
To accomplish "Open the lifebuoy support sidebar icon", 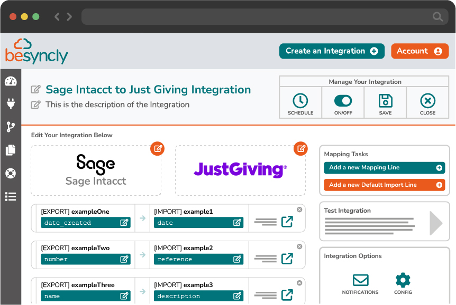I will point(11,173).
